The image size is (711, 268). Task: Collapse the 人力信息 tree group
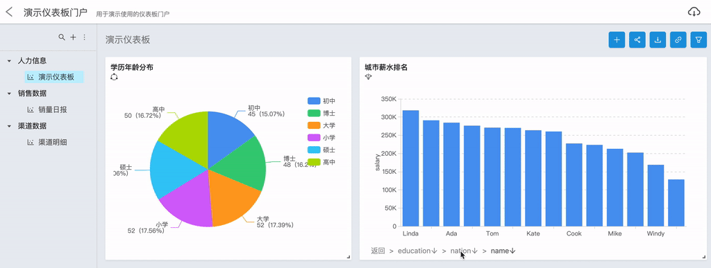coord(9,60)
